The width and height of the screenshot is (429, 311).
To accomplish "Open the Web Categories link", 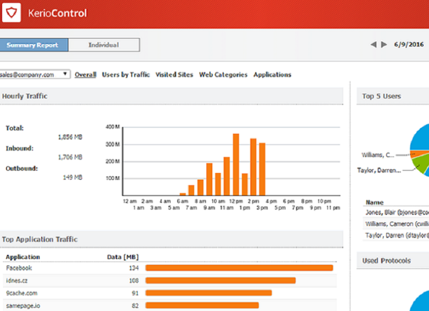I will click(223, 75).
